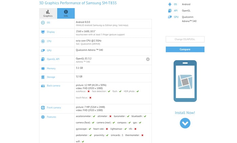
Task: Switch to the Info tab
Action: (x=66, y=13)
